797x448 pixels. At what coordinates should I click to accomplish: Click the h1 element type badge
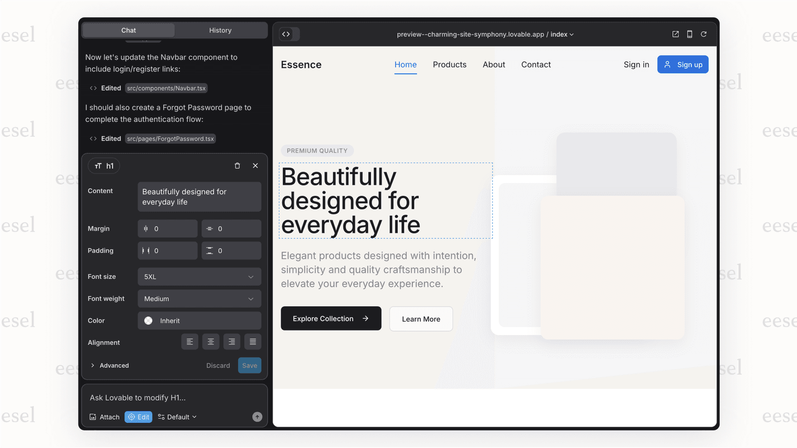(x=103, y=165)
